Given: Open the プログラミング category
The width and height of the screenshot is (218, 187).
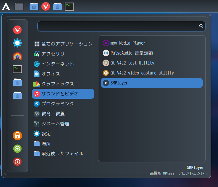Looking at the screenshot, I should [x=63, y=104].
